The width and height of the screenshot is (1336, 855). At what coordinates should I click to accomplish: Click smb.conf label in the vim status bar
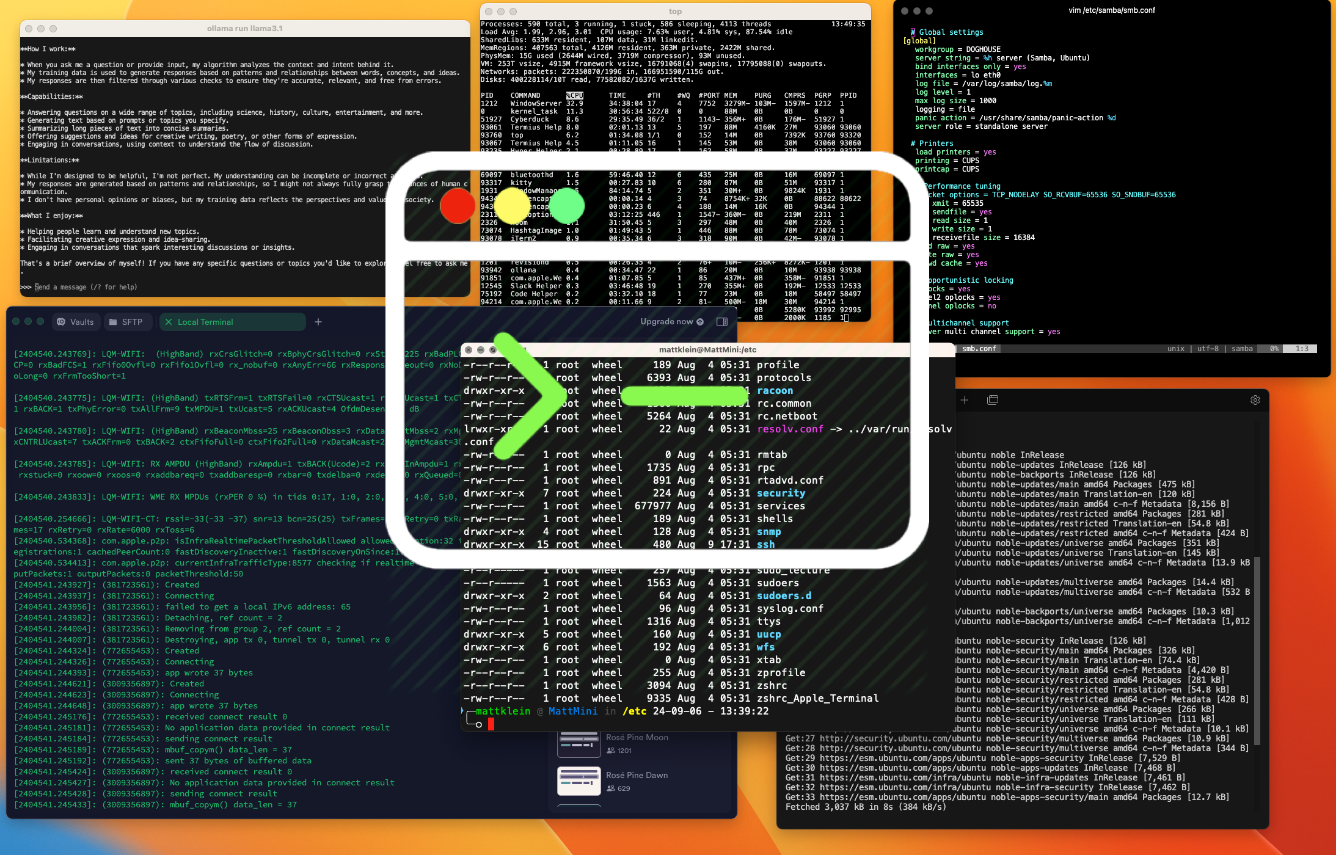point(979,348)
